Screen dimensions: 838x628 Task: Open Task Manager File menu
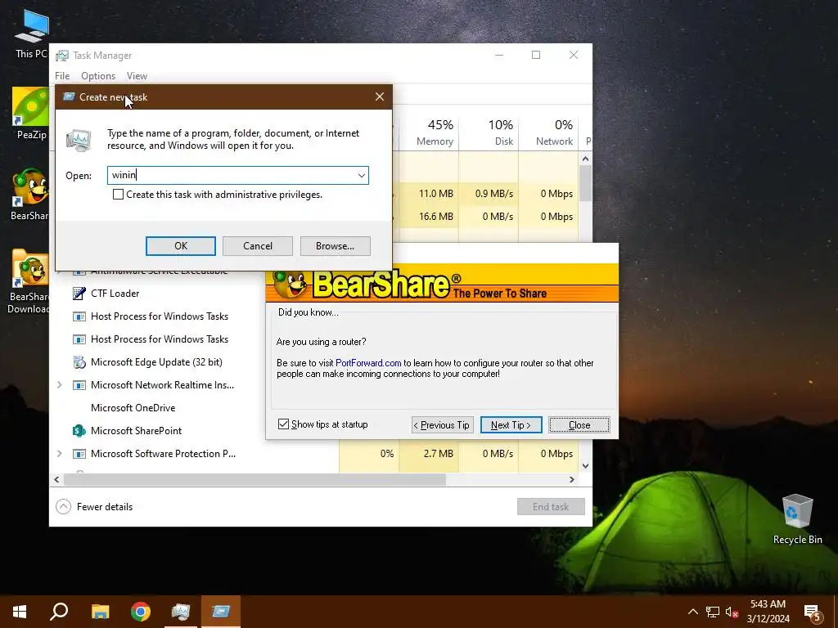coord(62,76)
